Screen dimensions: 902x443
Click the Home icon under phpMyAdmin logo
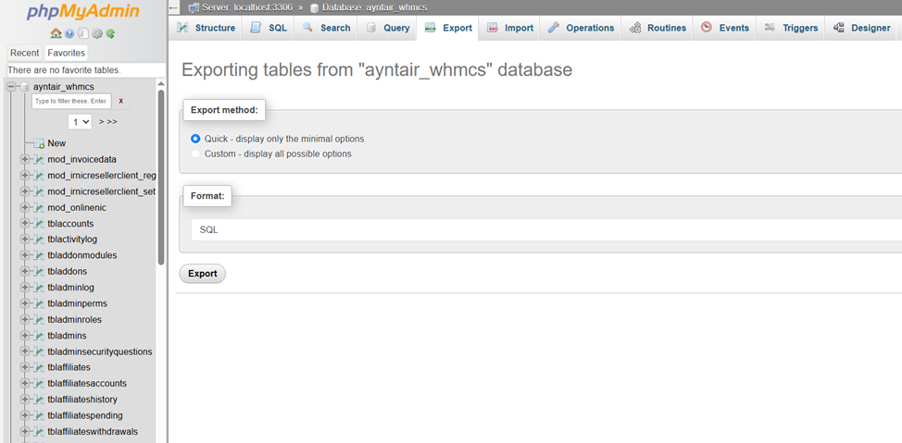point(56,33)
